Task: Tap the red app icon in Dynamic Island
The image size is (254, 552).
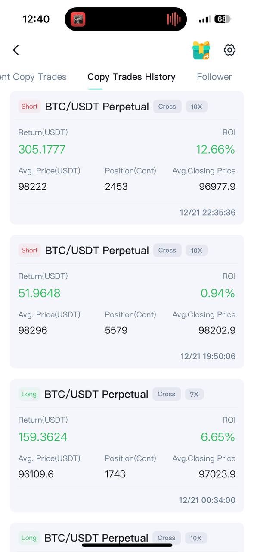Action: 78,19
